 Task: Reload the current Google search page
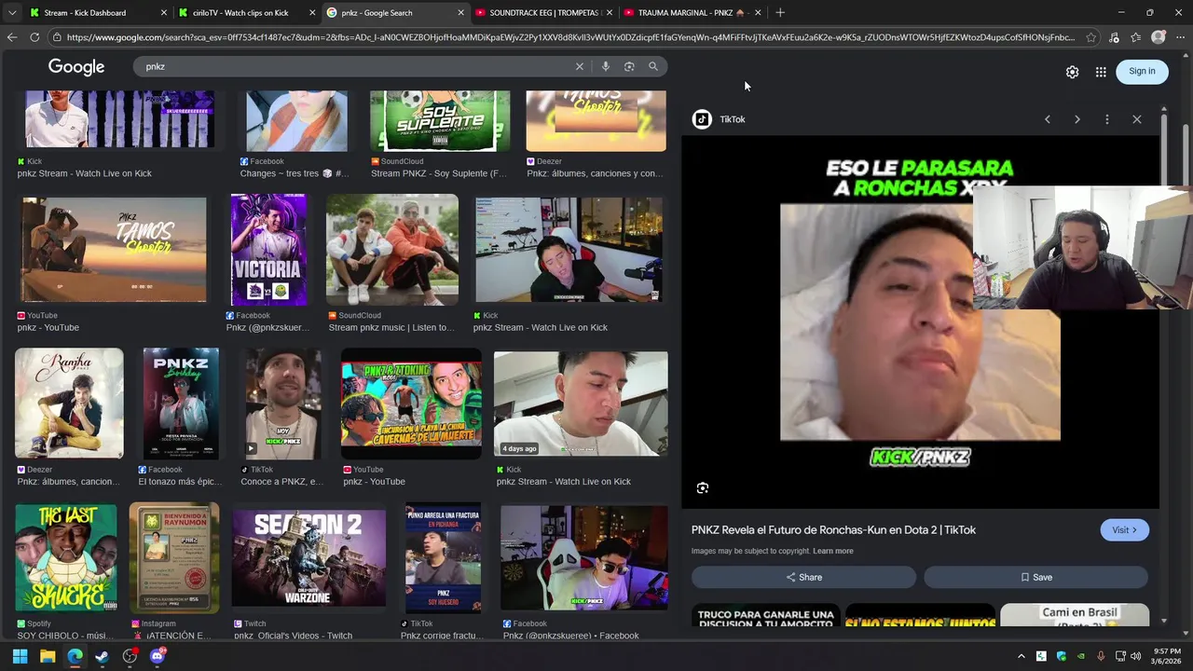[x=34, y=37]
